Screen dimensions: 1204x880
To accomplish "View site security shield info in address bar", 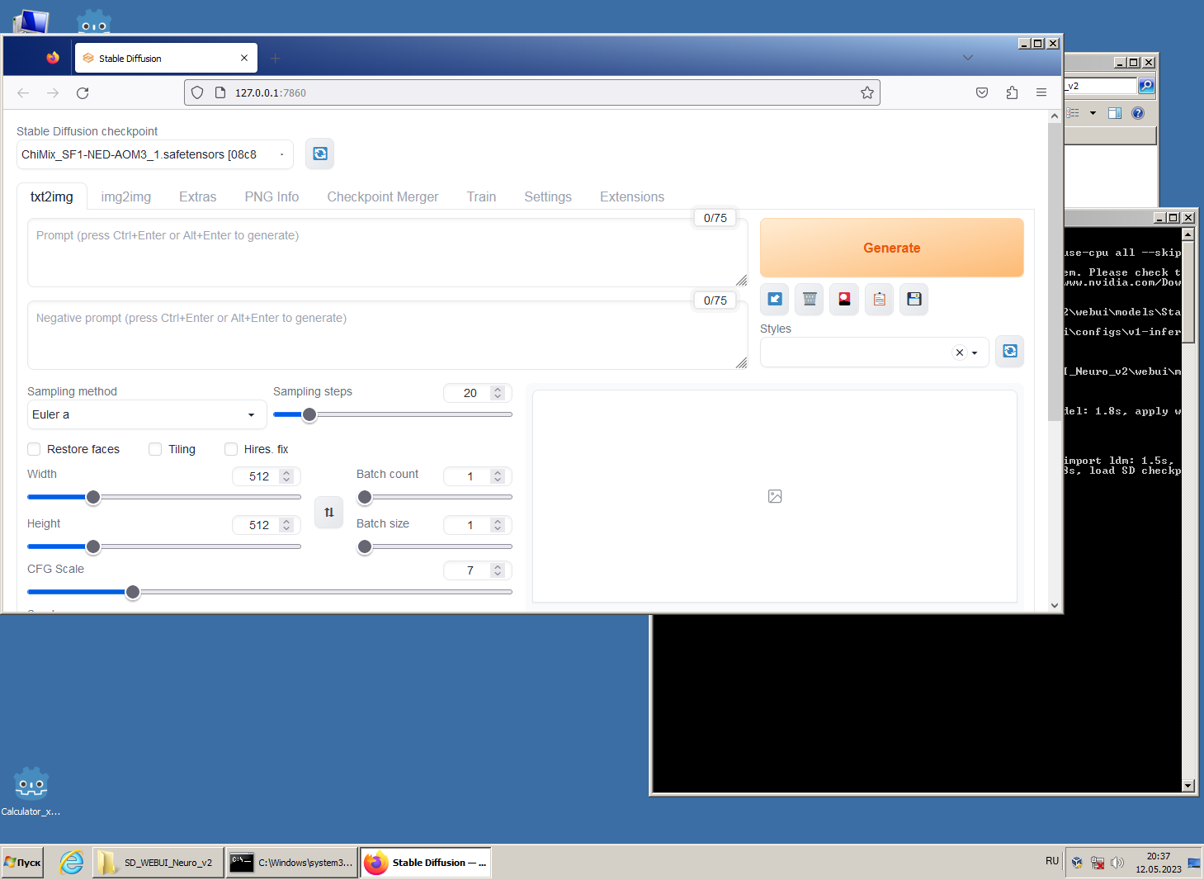I will click(x=197, y=92).
